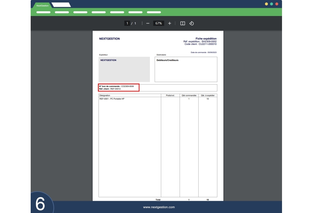The image size is (313, 213).
Task: Rotate the document using the rotate icon
Action: pyautogui.click(x=192, y=23)
